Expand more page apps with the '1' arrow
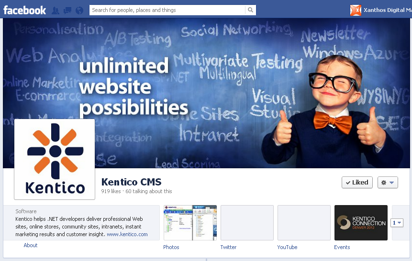Viewport: 412px width, 261px height. tap(397, 223)
